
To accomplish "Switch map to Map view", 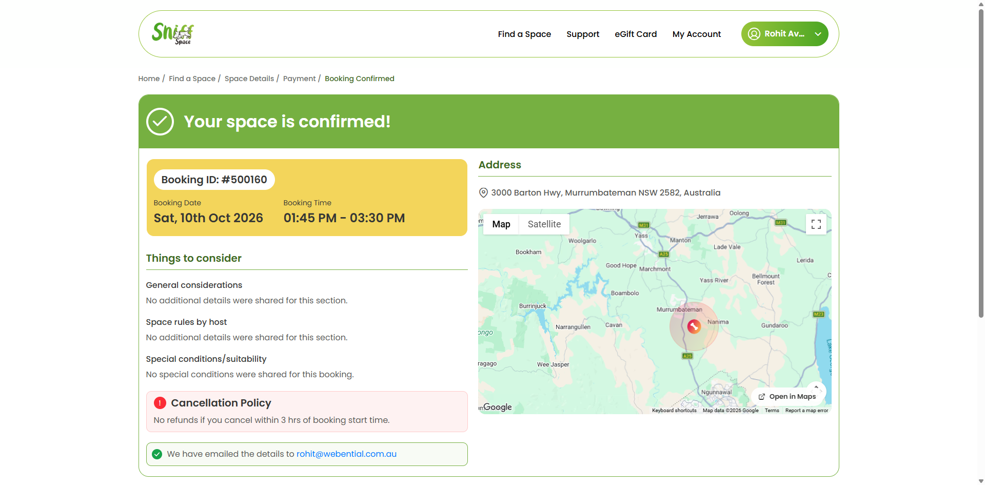I will point(501,224).
